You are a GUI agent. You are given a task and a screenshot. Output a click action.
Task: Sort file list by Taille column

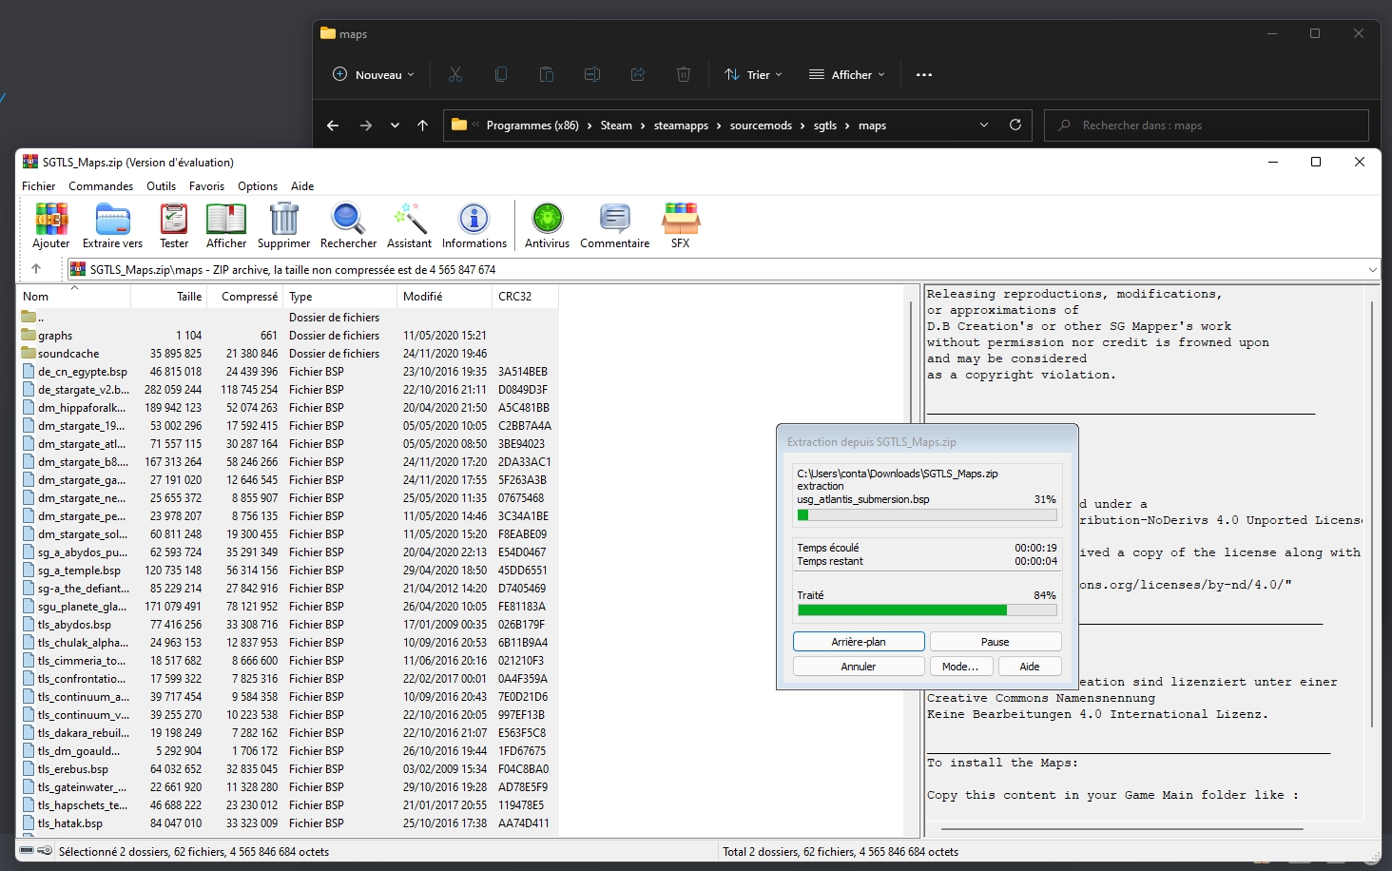(x=169, y=297)
